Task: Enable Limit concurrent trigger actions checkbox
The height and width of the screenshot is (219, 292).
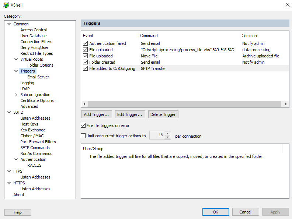Action: click(83, 136)
